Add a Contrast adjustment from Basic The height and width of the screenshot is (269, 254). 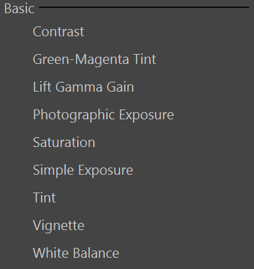tap(58, 32)
